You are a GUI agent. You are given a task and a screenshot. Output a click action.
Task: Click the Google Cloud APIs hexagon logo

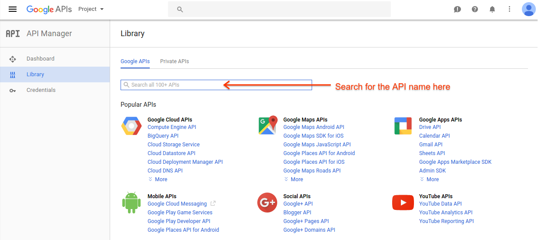131,126
